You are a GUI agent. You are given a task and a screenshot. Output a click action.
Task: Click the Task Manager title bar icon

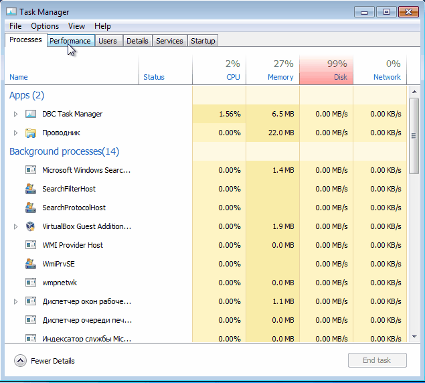11,11
